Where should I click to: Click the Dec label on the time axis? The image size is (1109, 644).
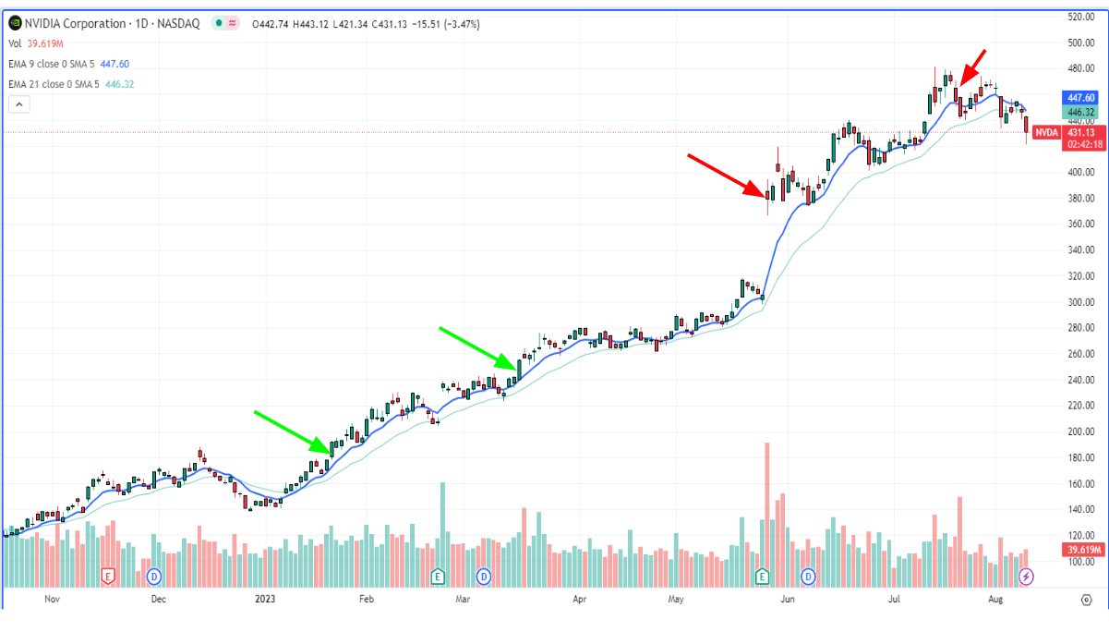tap(158, 600)
